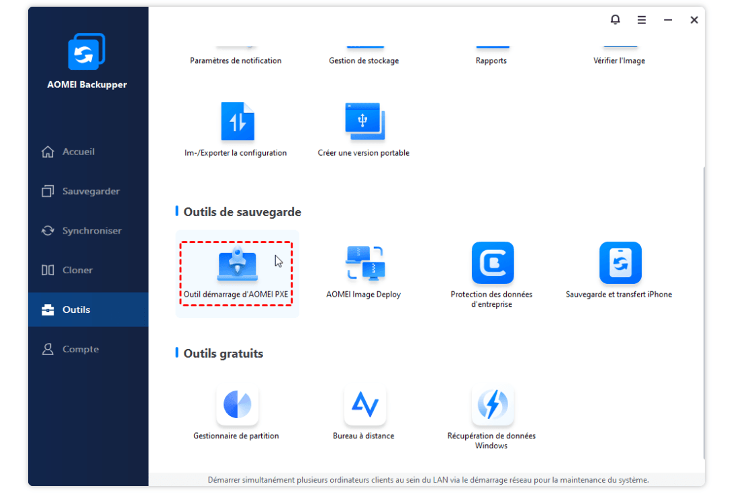The height and width of the screenshot is (494, 733).
Task: Close the AOMEI Backupper window
Action: 694,19
